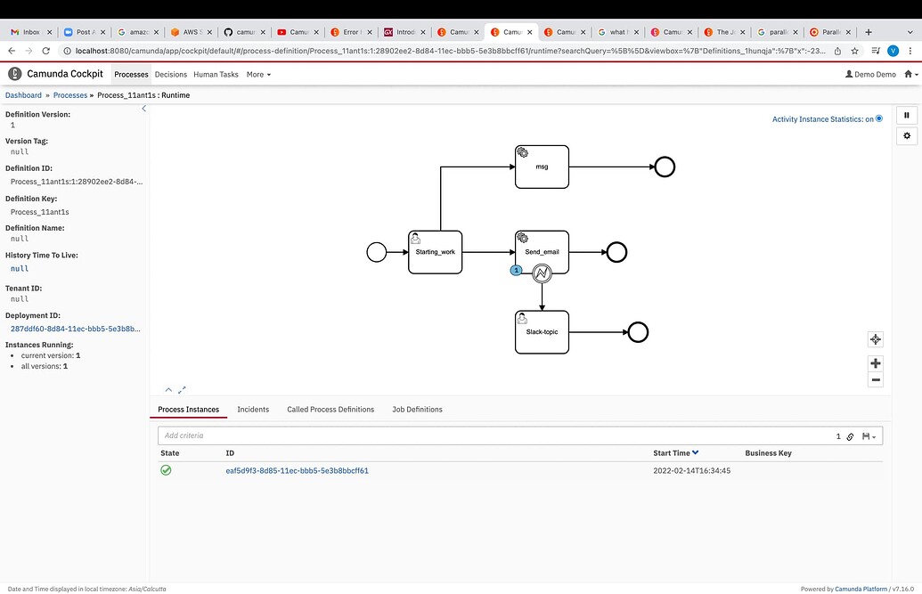The width and height of the screenshot is (922, 594).
Task: Click the reset zoom crosshair icon
Action: click(x=875, y=339)
